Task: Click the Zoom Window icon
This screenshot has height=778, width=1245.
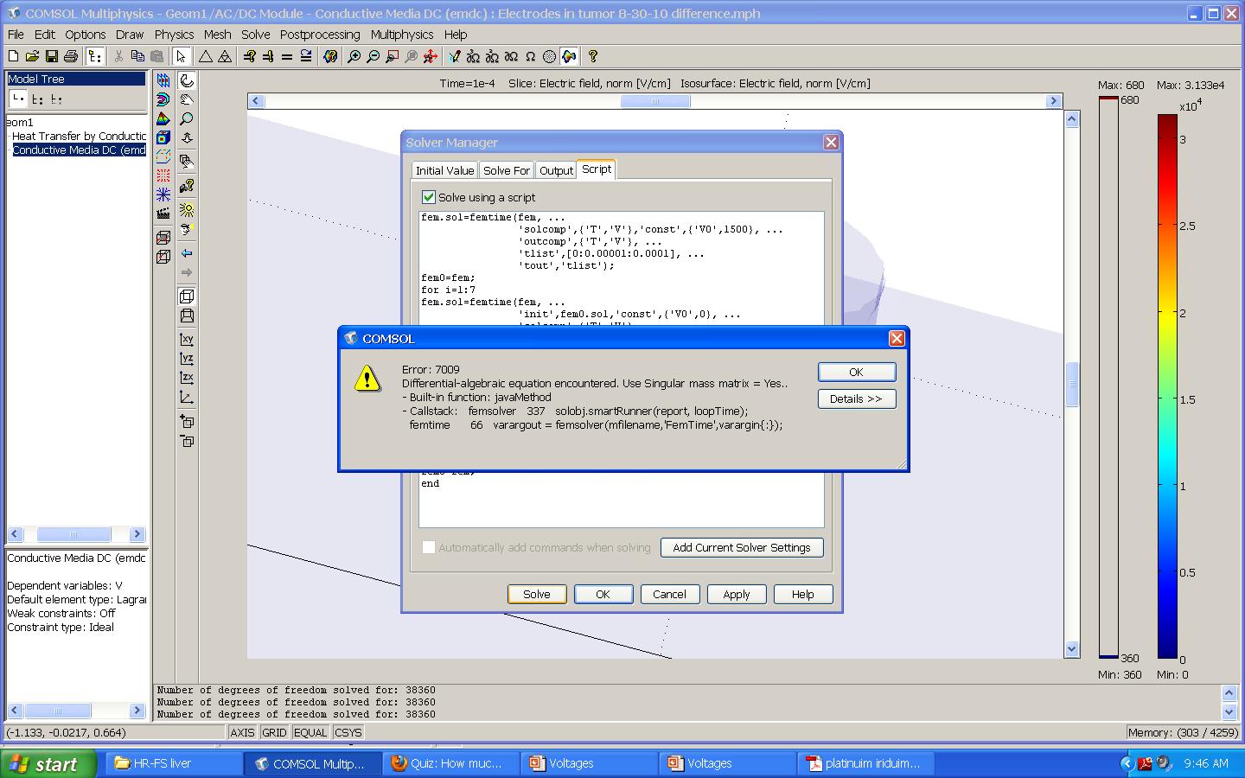Action: click(392, 56)
